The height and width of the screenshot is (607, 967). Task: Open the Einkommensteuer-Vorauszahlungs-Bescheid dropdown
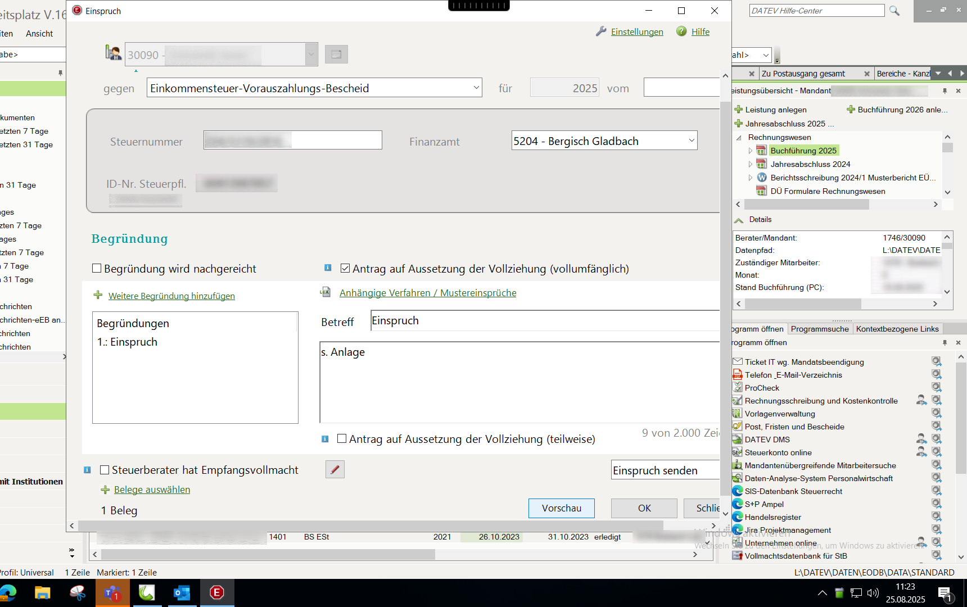click(476, 88)
